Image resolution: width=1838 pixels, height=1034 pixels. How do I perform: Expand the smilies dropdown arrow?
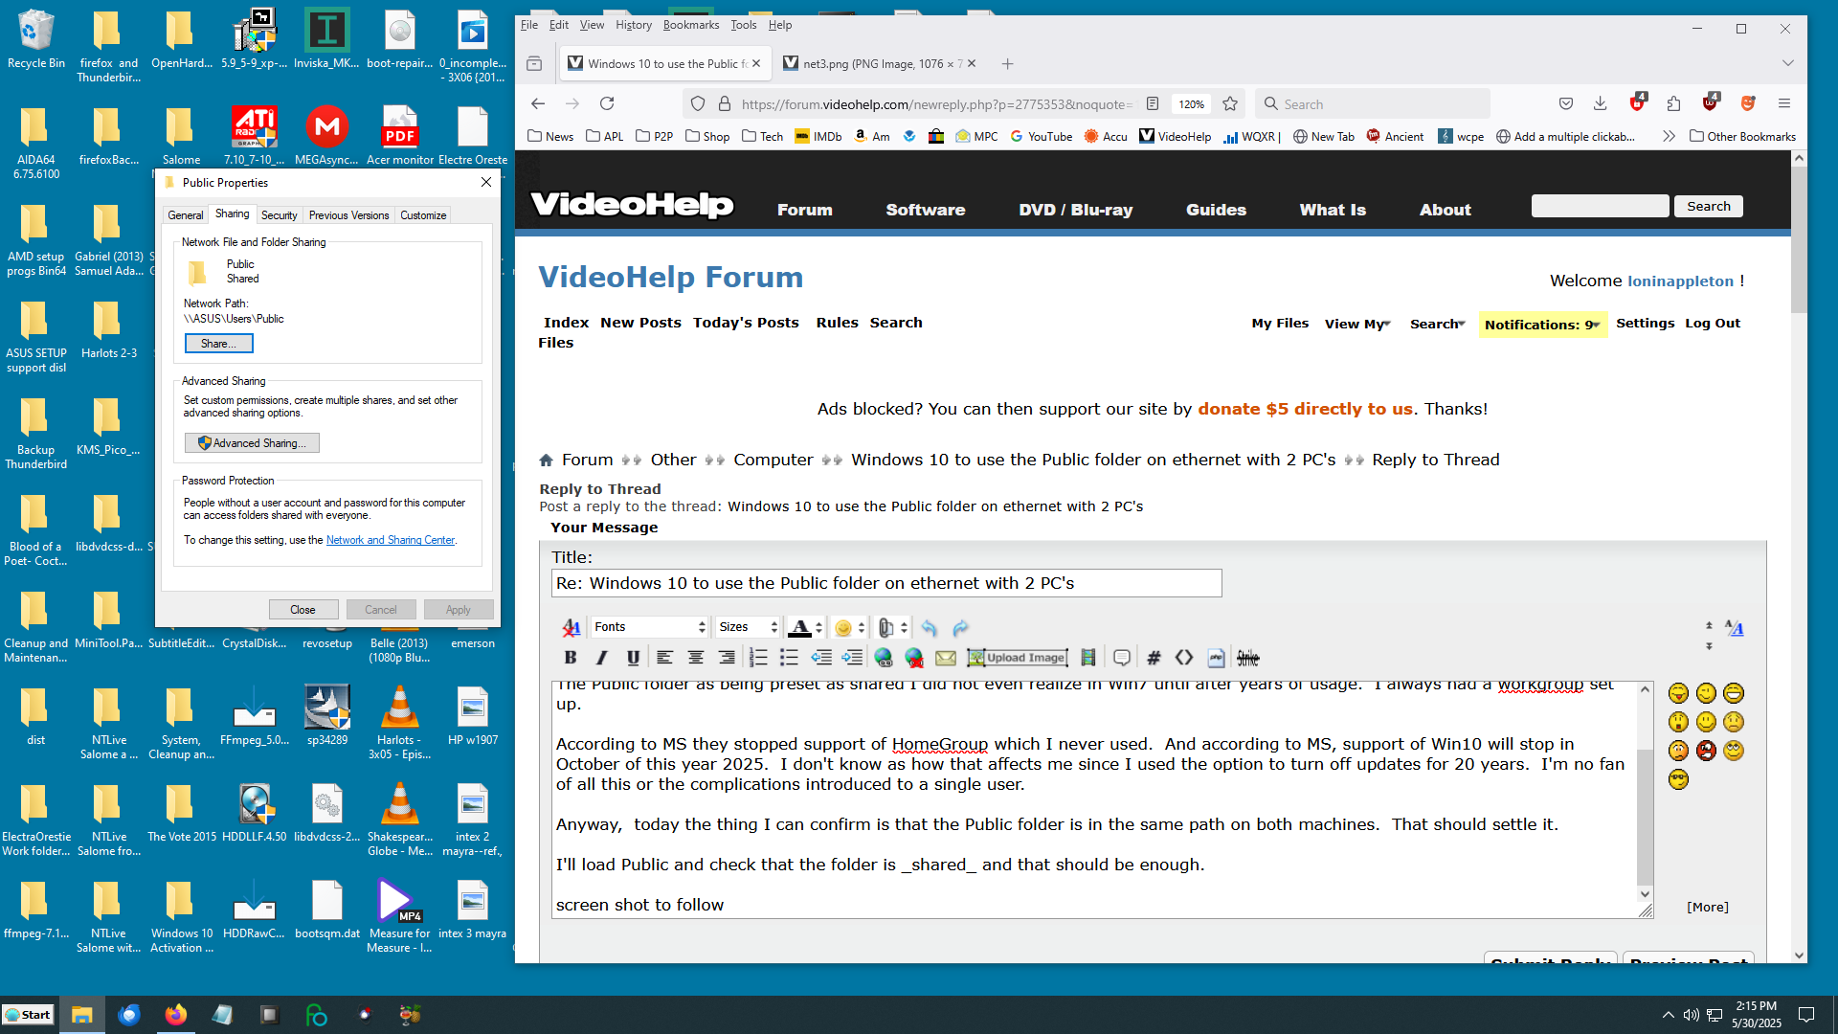tap(862, 628)
